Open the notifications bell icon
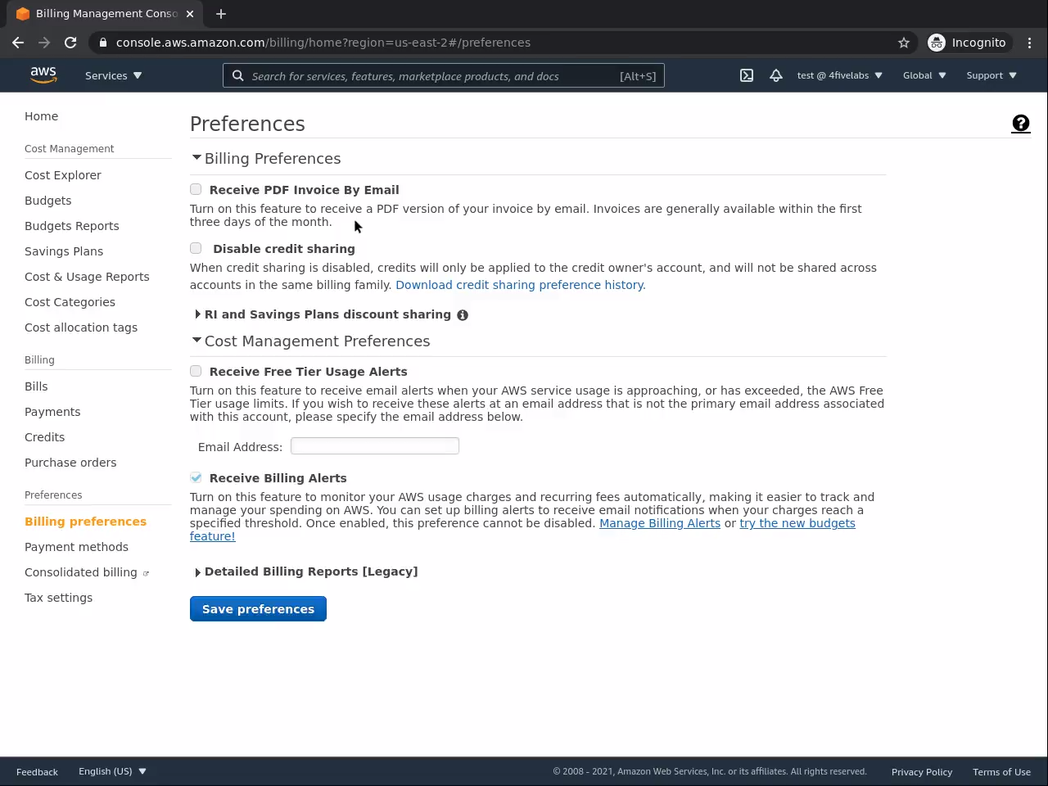 [776, 75]
